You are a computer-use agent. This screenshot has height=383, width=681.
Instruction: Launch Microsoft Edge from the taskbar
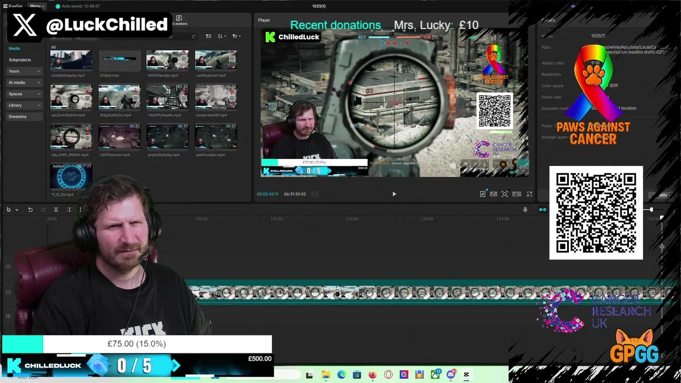point(341,375)
